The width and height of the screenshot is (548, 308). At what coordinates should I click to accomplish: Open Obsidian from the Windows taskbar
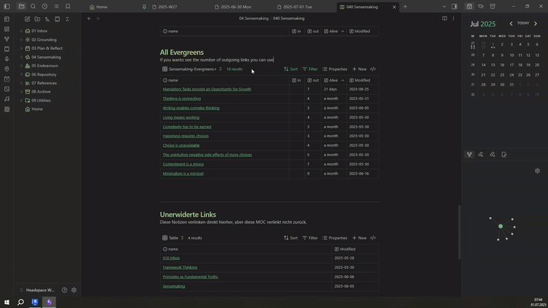click(49, 302)
